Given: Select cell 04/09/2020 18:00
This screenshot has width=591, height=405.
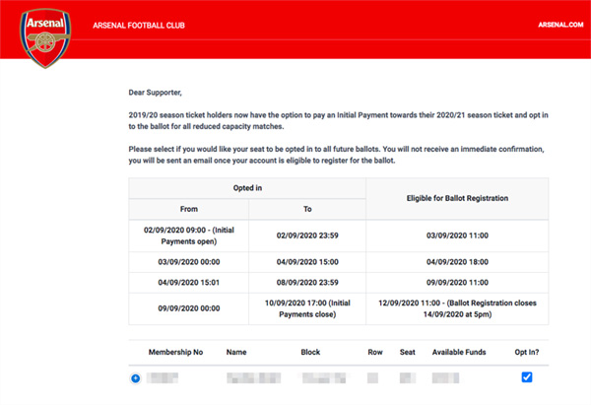Looking at the screenshot, I should tap(457, 262).
